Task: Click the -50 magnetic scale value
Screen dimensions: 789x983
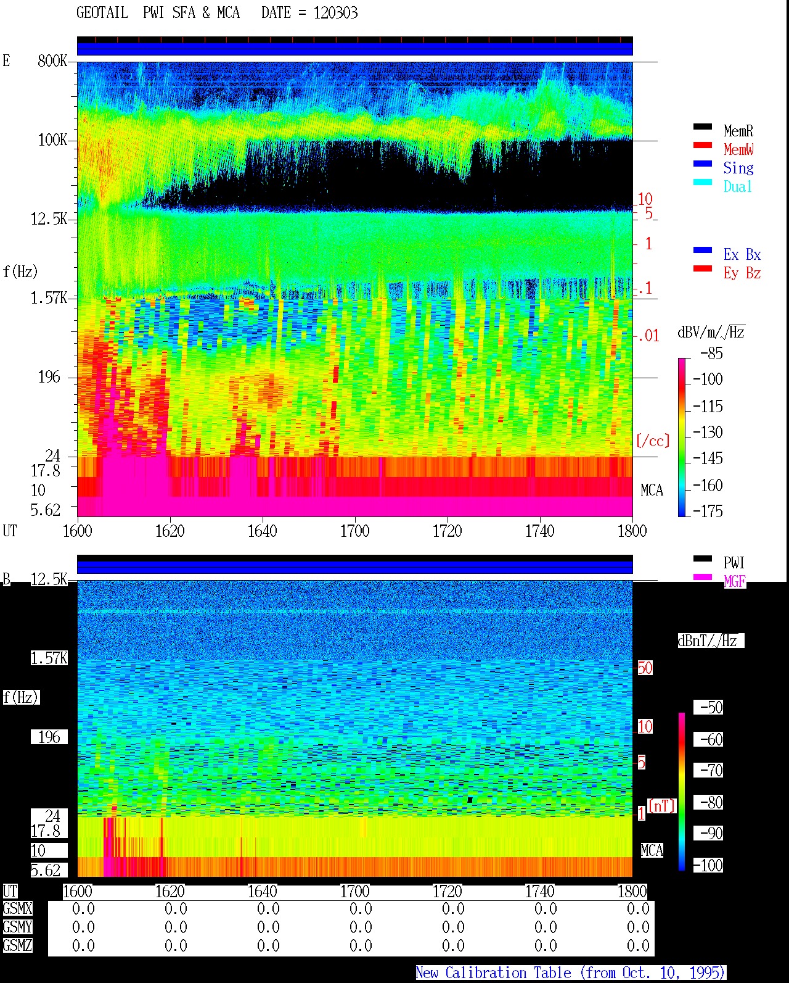Action: (x=711, y=707)
